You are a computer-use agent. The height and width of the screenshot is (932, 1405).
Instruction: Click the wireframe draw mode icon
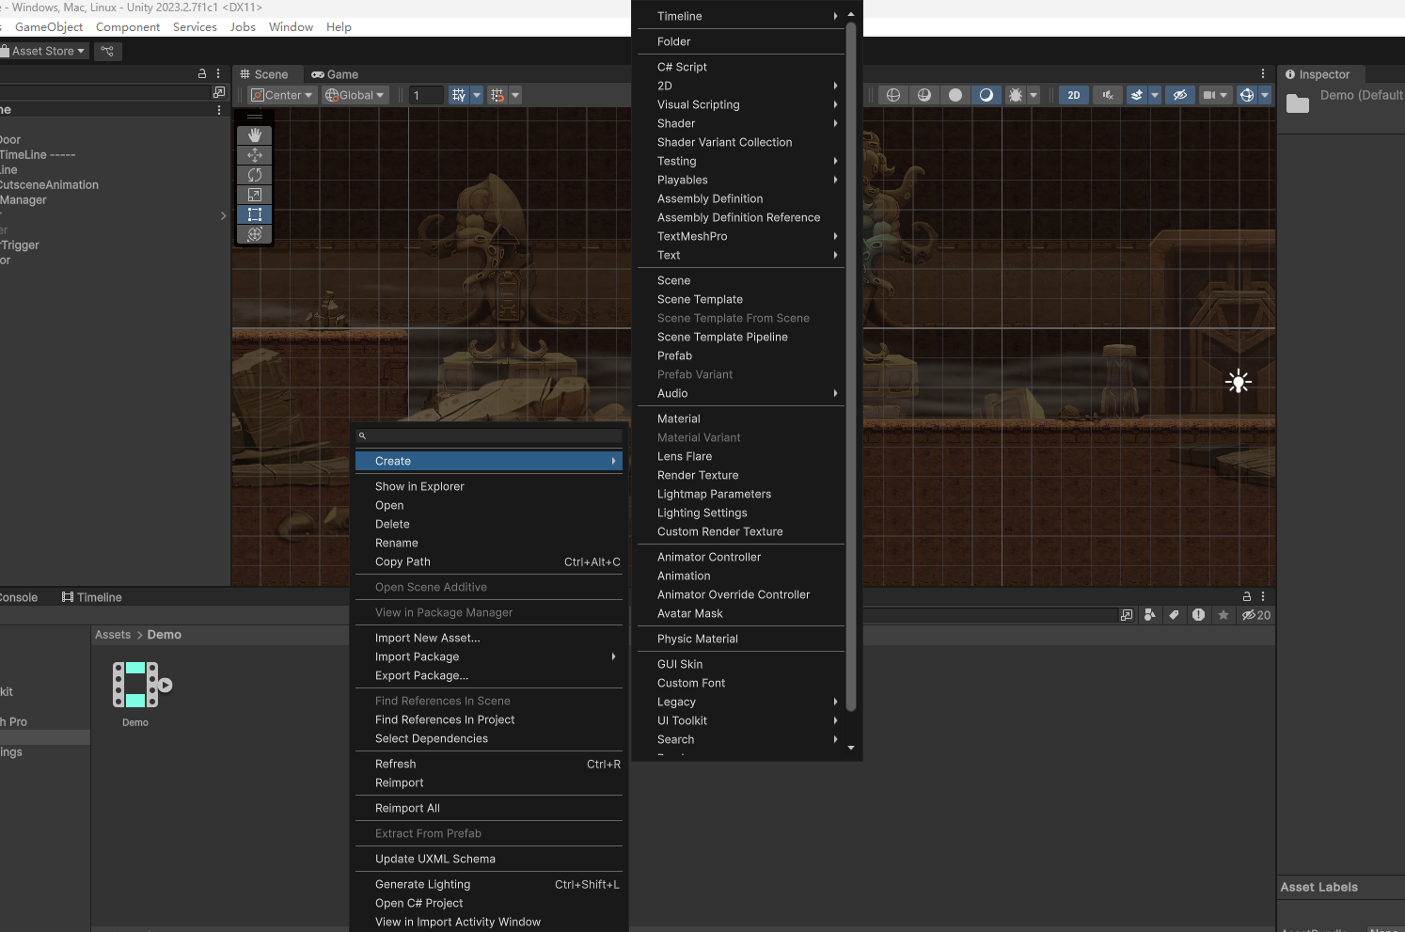(893, 95)
